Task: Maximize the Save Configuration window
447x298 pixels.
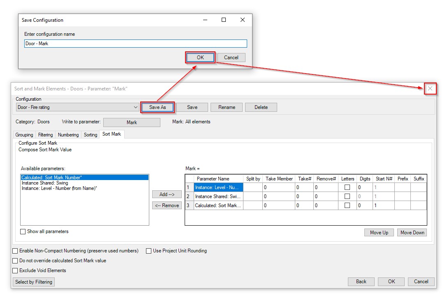Action: click(x=224, y=20)
